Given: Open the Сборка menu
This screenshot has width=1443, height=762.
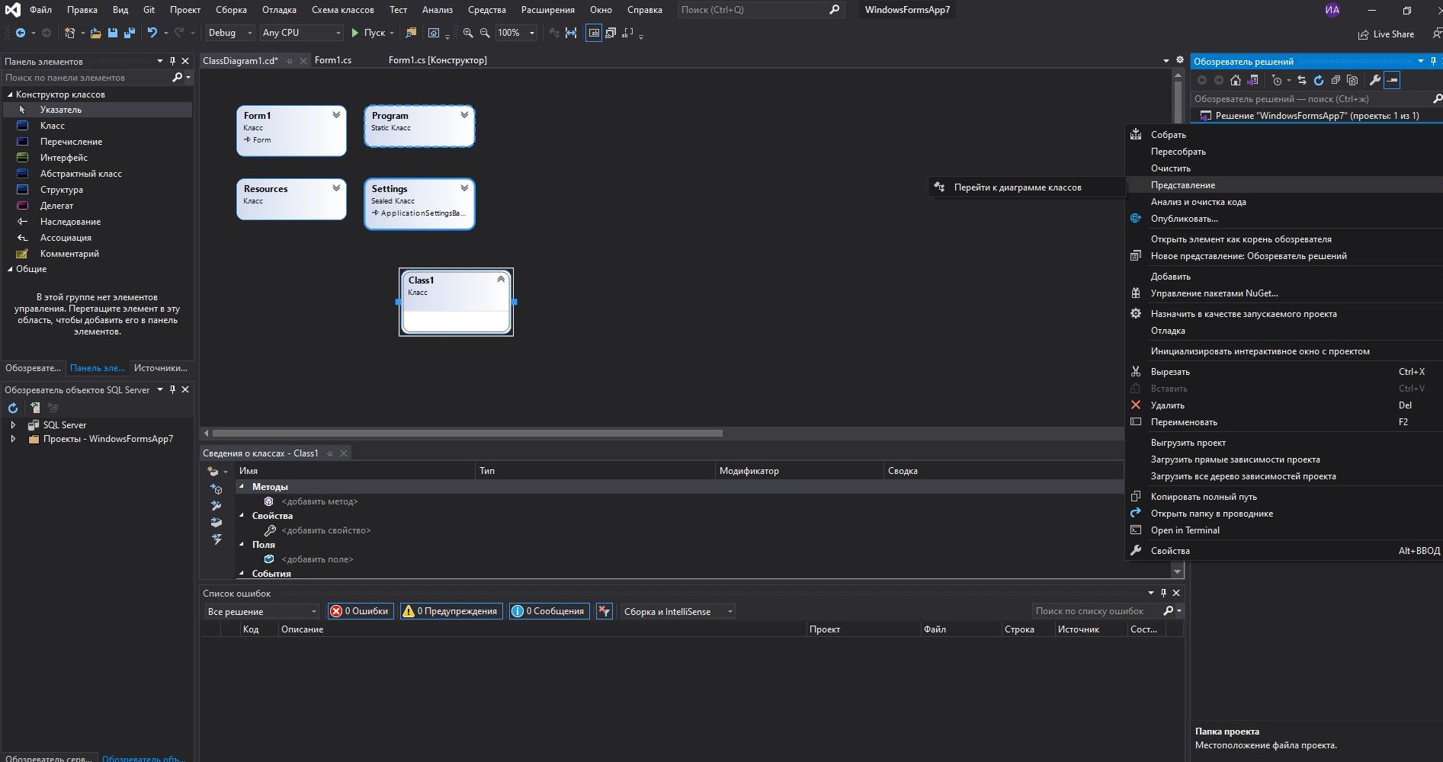Looking at the screenshot, I should click(x=231, y=10).
